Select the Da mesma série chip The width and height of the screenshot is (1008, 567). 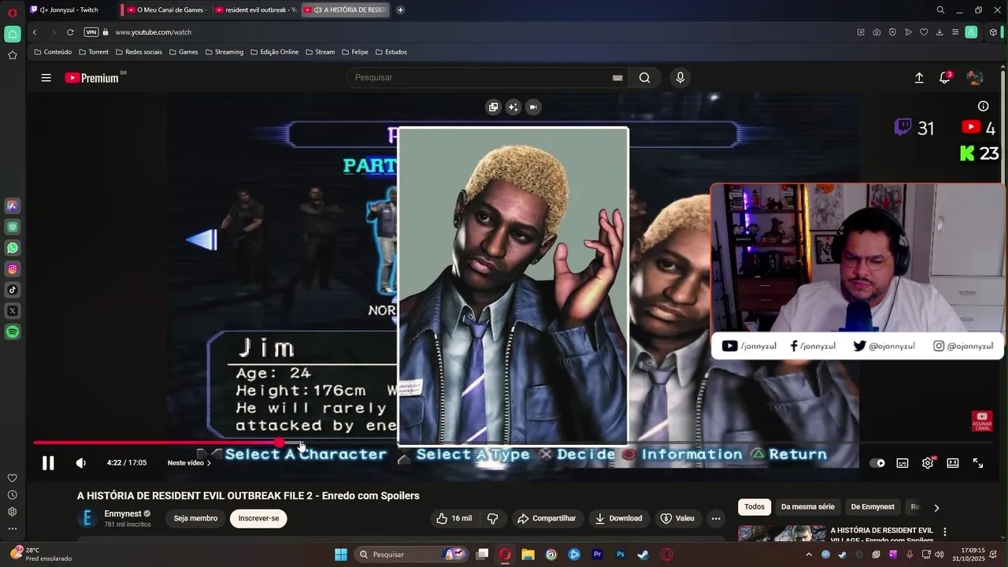click(807, 507)
